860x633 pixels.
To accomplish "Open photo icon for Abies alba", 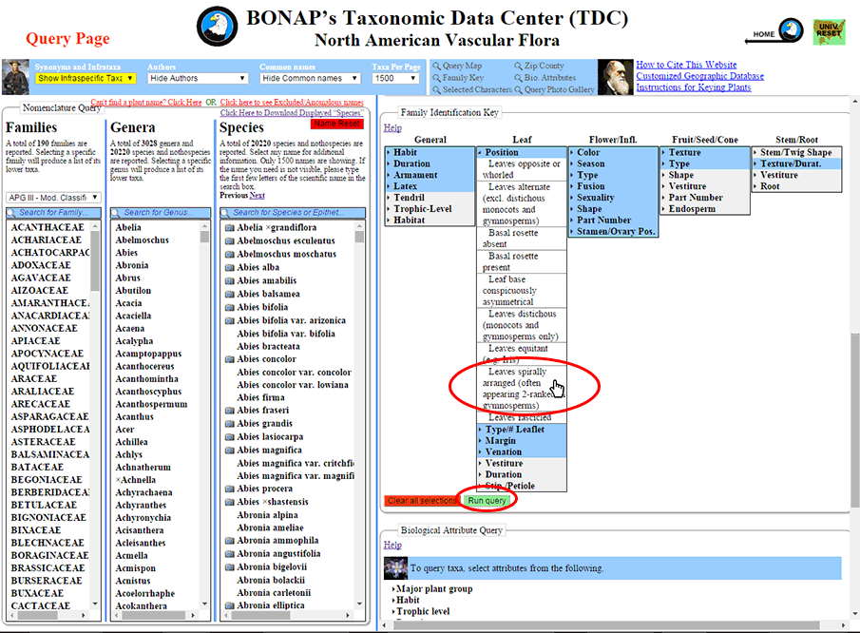I will pyautogui.click(x=230, y=268).
